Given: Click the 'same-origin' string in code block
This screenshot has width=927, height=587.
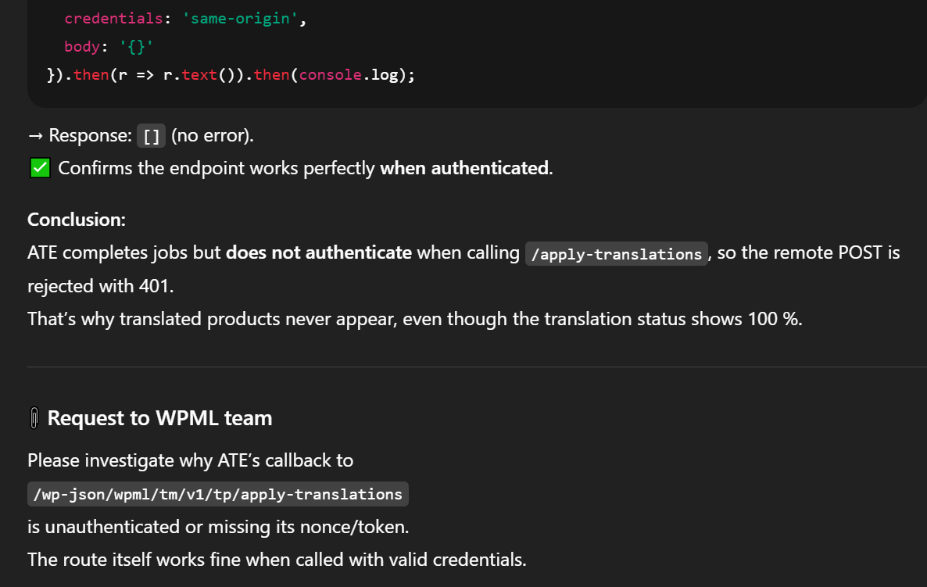Looking at the screenshot, I should 239,19.
